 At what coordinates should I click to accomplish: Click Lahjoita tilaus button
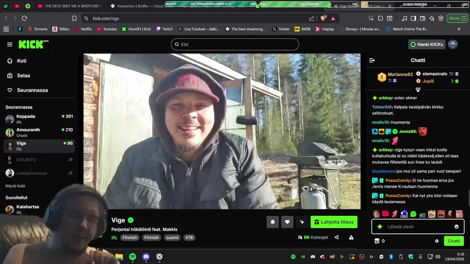(x=334, y=222)
